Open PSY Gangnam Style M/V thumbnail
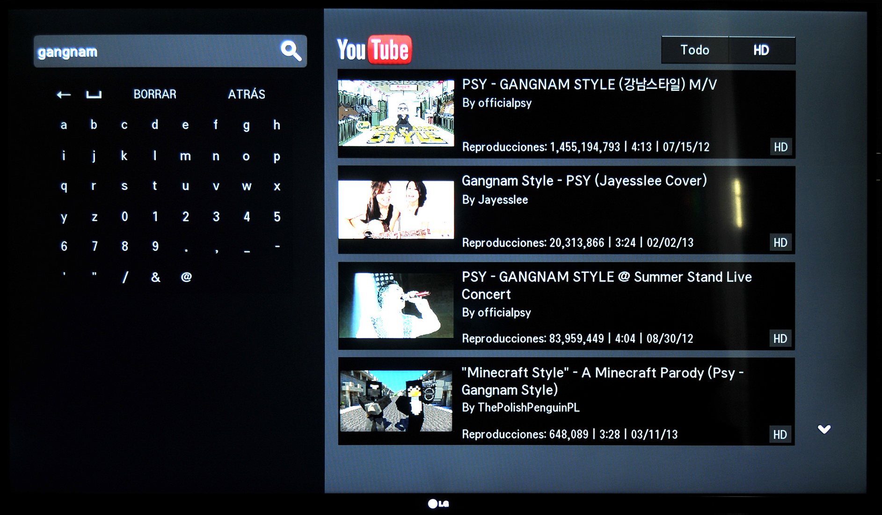The width and height of the screenshot is (882, 515). (396, 113)
